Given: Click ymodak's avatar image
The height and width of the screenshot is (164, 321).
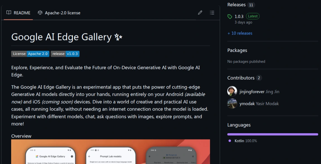Looking at the screenshot, I should (x=232, y=104).
